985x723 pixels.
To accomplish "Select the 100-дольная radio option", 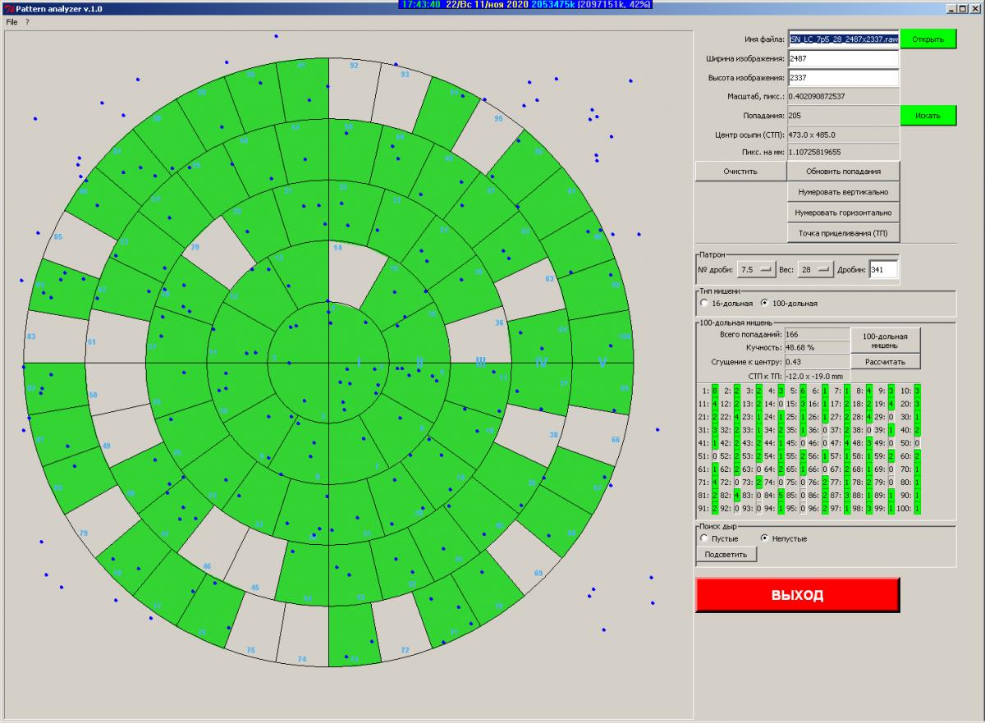I will pyautogui.click(x=765, y=303).
